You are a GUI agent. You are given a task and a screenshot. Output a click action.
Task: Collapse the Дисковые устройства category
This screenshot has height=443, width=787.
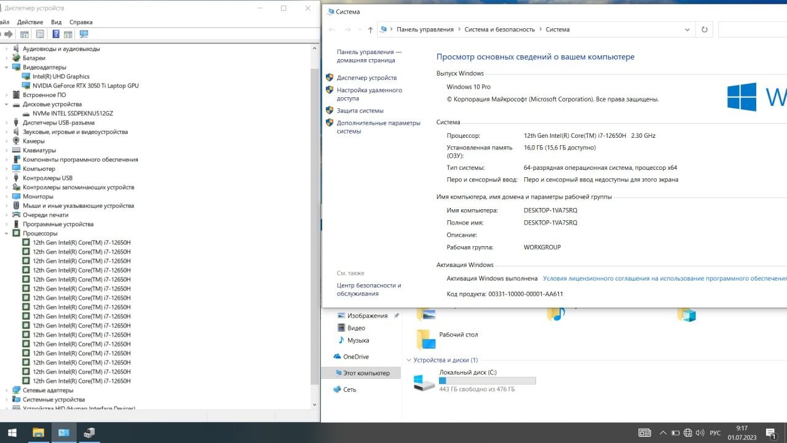click(7, 104)
